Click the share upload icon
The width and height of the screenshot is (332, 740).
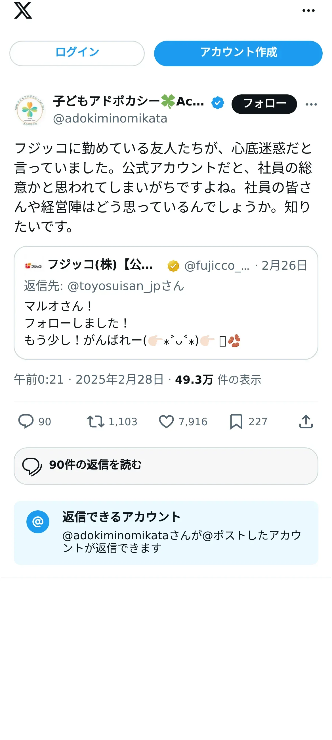click(306, 421)
